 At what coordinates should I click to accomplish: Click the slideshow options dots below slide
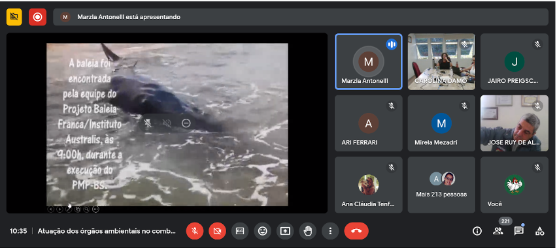tap(95, 209)
